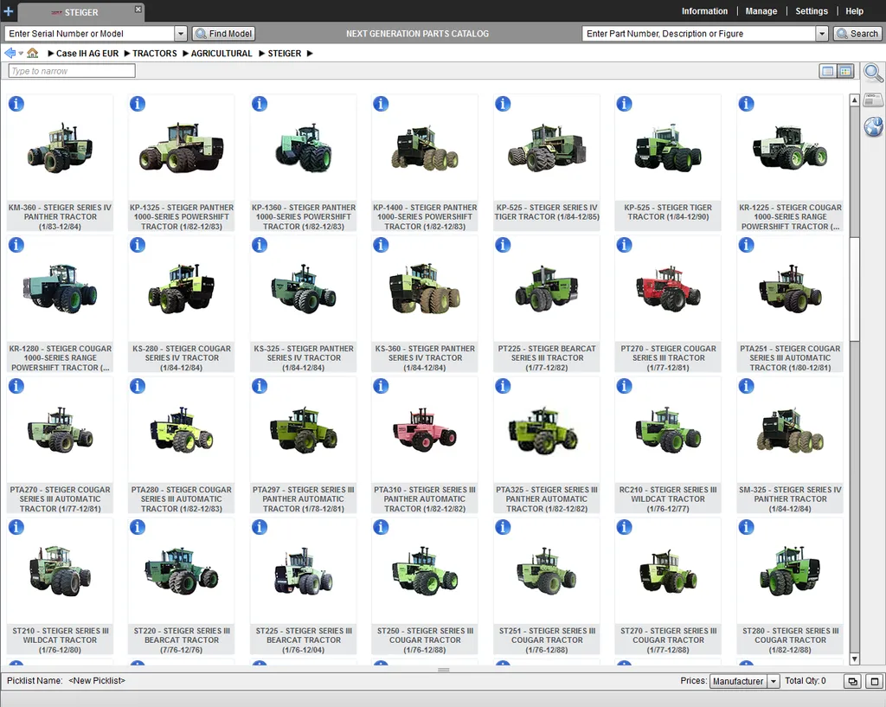Show info for SM-325 Steiger Panther
Viewport: 886px width, 707px height.
747,386
